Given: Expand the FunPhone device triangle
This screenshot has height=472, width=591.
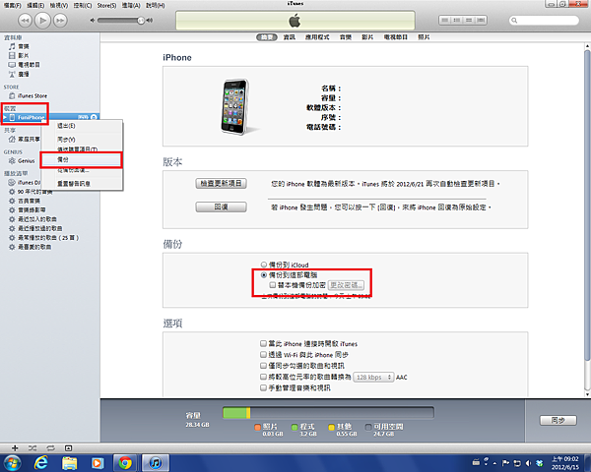Looking at the screenshot, I should (x=5, y=117).
